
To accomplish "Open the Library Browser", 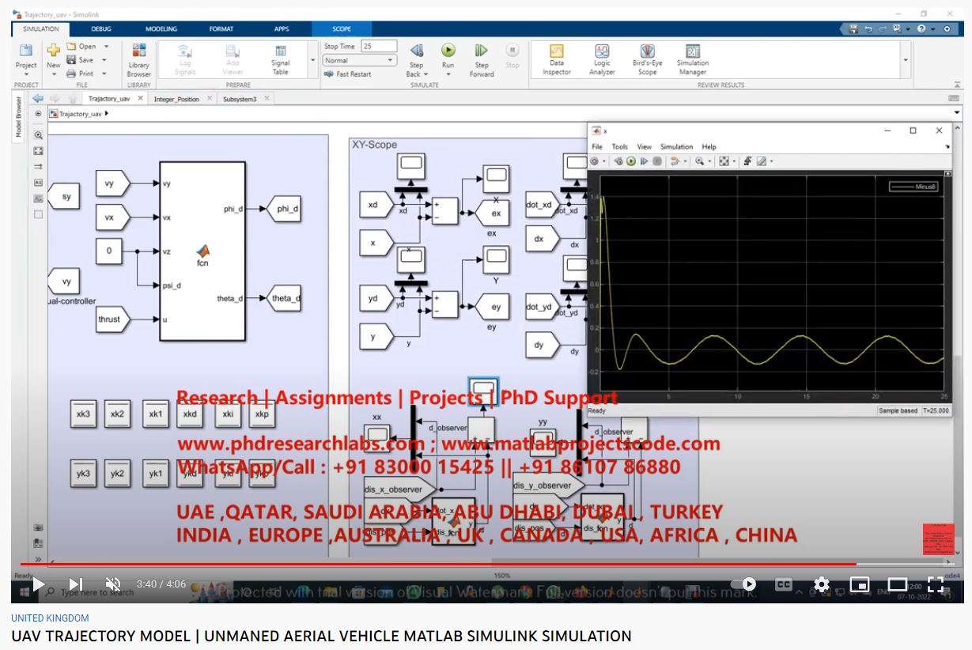I will [x=138, y=52].
